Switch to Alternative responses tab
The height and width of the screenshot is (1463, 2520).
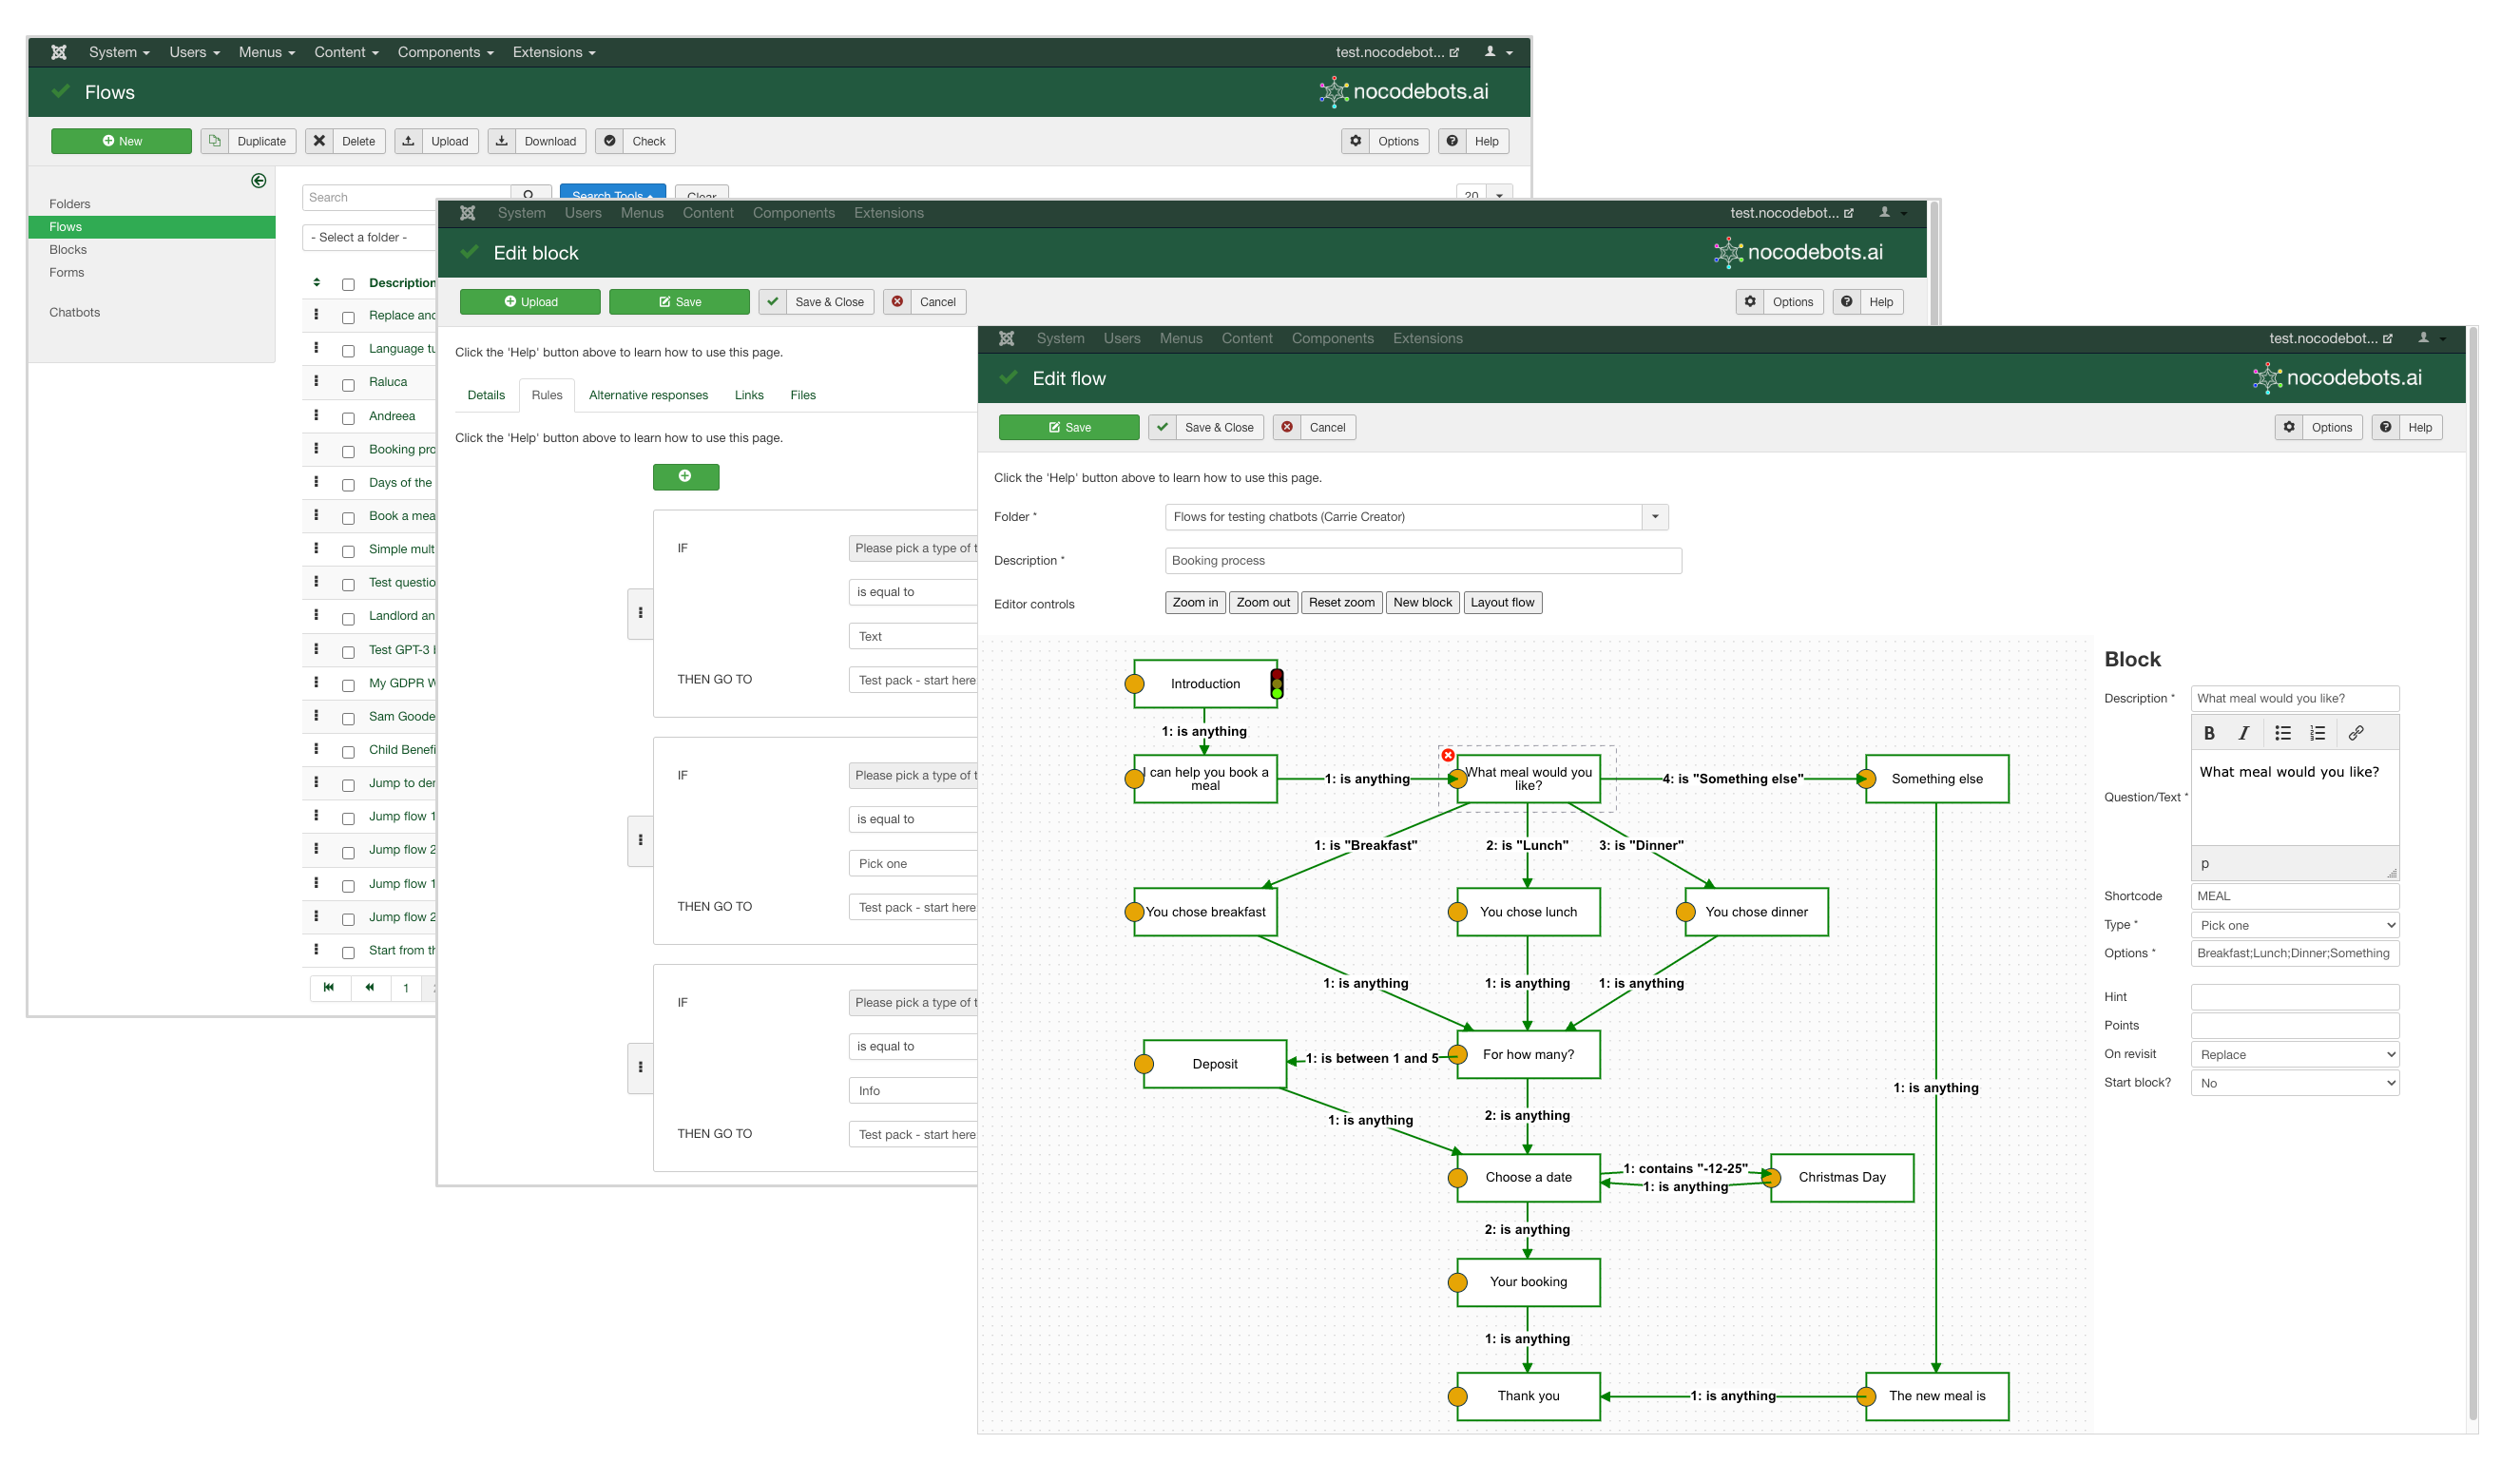coord(648,396)
